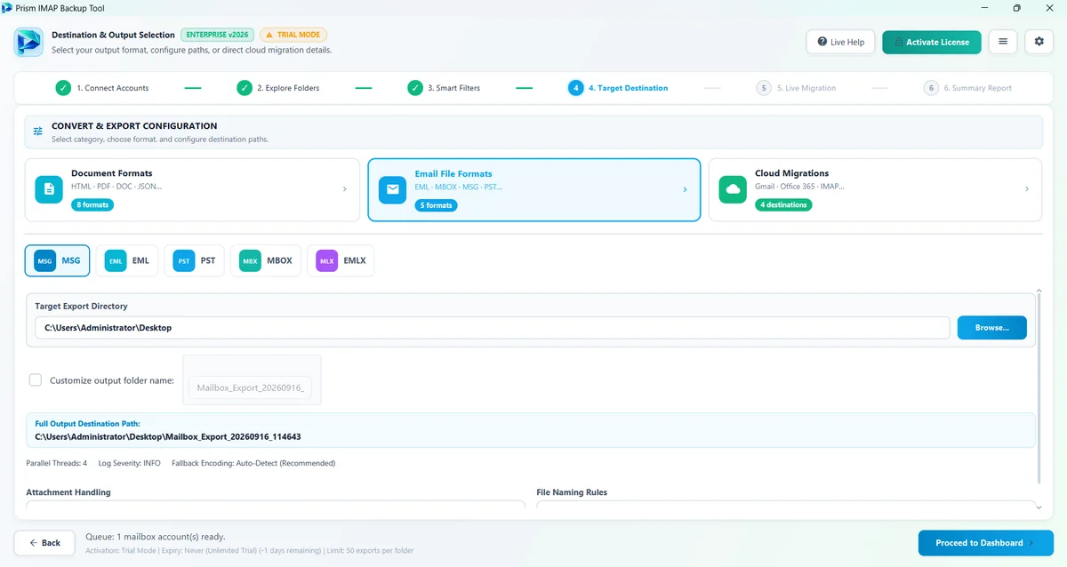Click the Browse... button
The image size is (1067, 567).
click(x=992, y=328)
